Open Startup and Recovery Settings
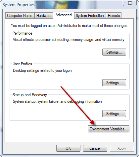Viewport: 139px width, 157px height. pos(114,113)
